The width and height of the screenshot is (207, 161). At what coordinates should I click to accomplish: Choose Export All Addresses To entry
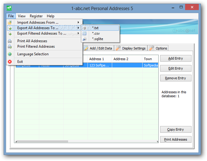(x=44, y=28)
